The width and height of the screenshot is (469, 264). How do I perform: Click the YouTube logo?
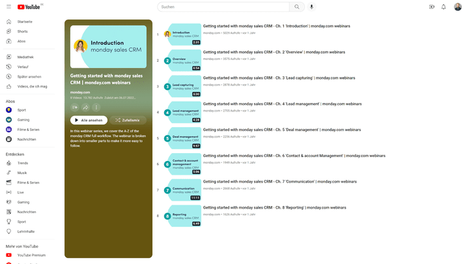click(x=29, y=7)
